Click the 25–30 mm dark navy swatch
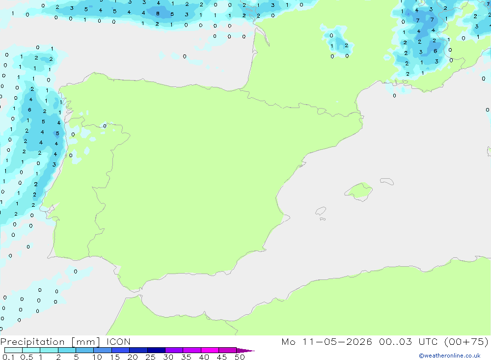Image resolution: width=491 pixels, height=360 pixels. coord(156,350)
